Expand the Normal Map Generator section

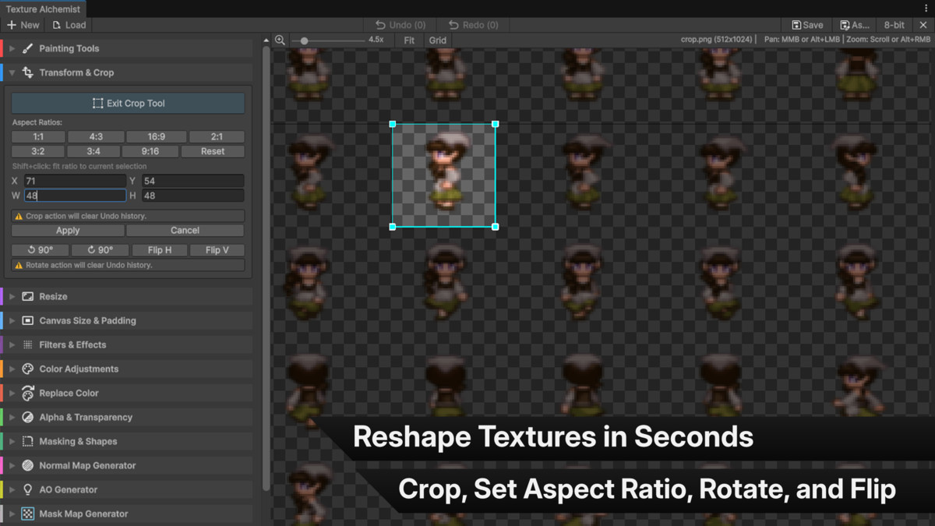(12, 466)
